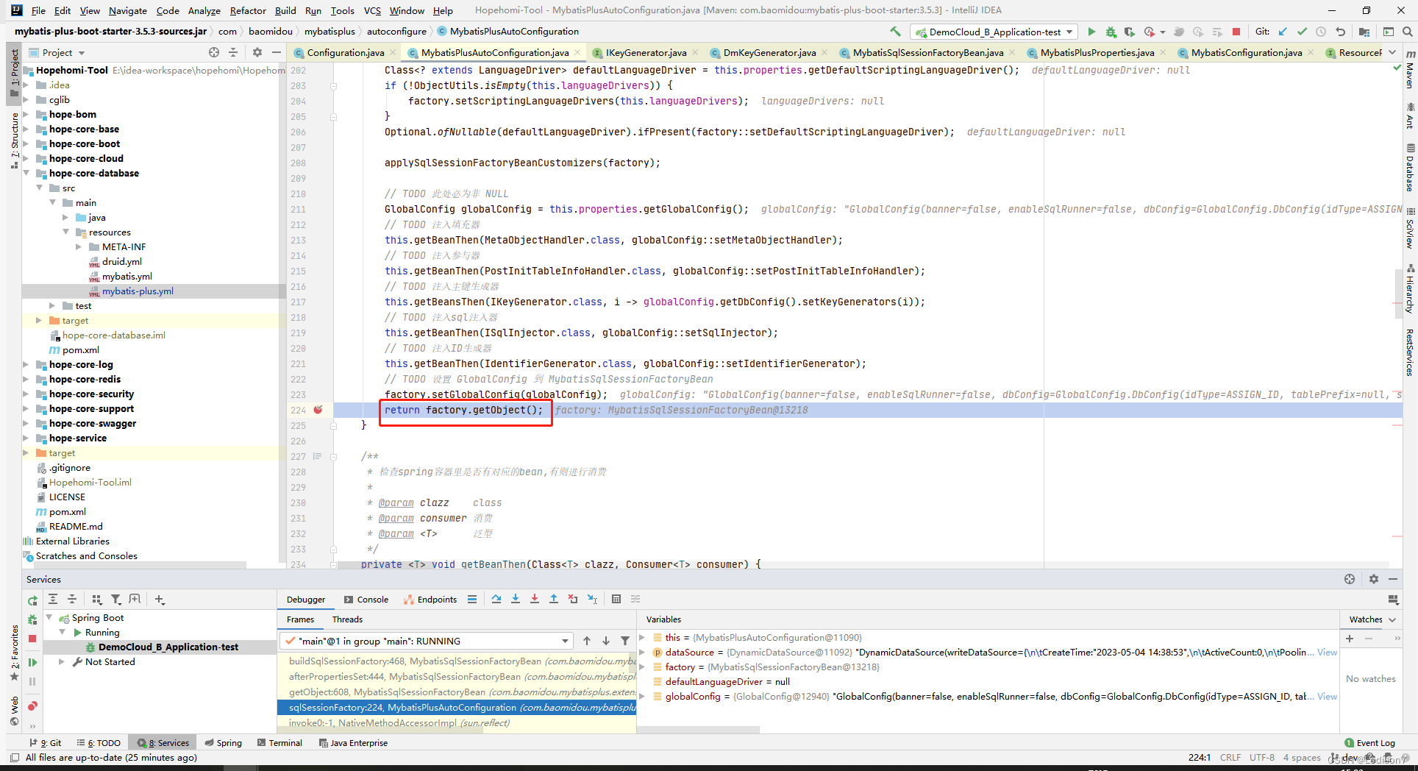Switch to the Threads tab
This screenshot has height=771, width=1418.
347,619
